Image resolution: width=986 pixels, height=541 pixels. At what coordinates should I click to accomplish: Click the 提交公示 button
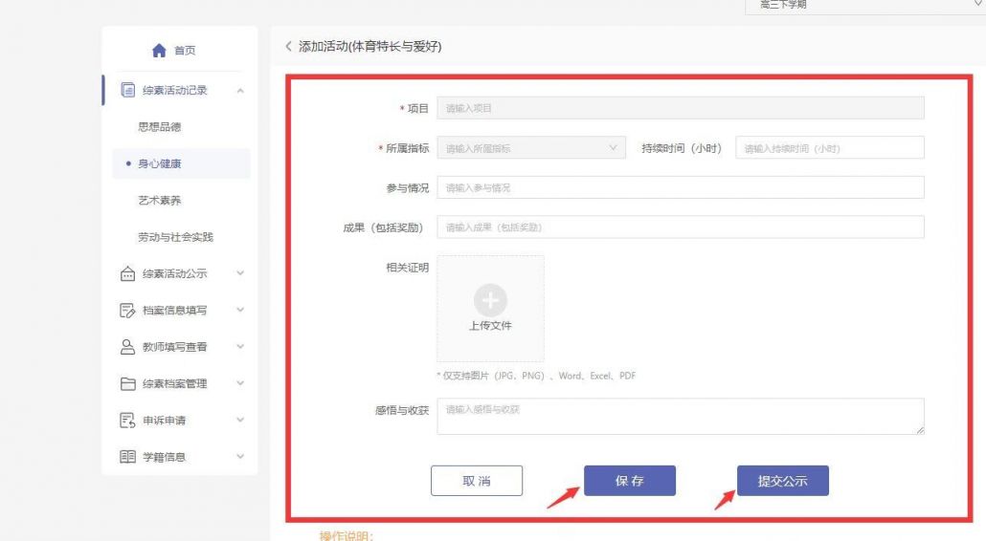coord(783,481)
